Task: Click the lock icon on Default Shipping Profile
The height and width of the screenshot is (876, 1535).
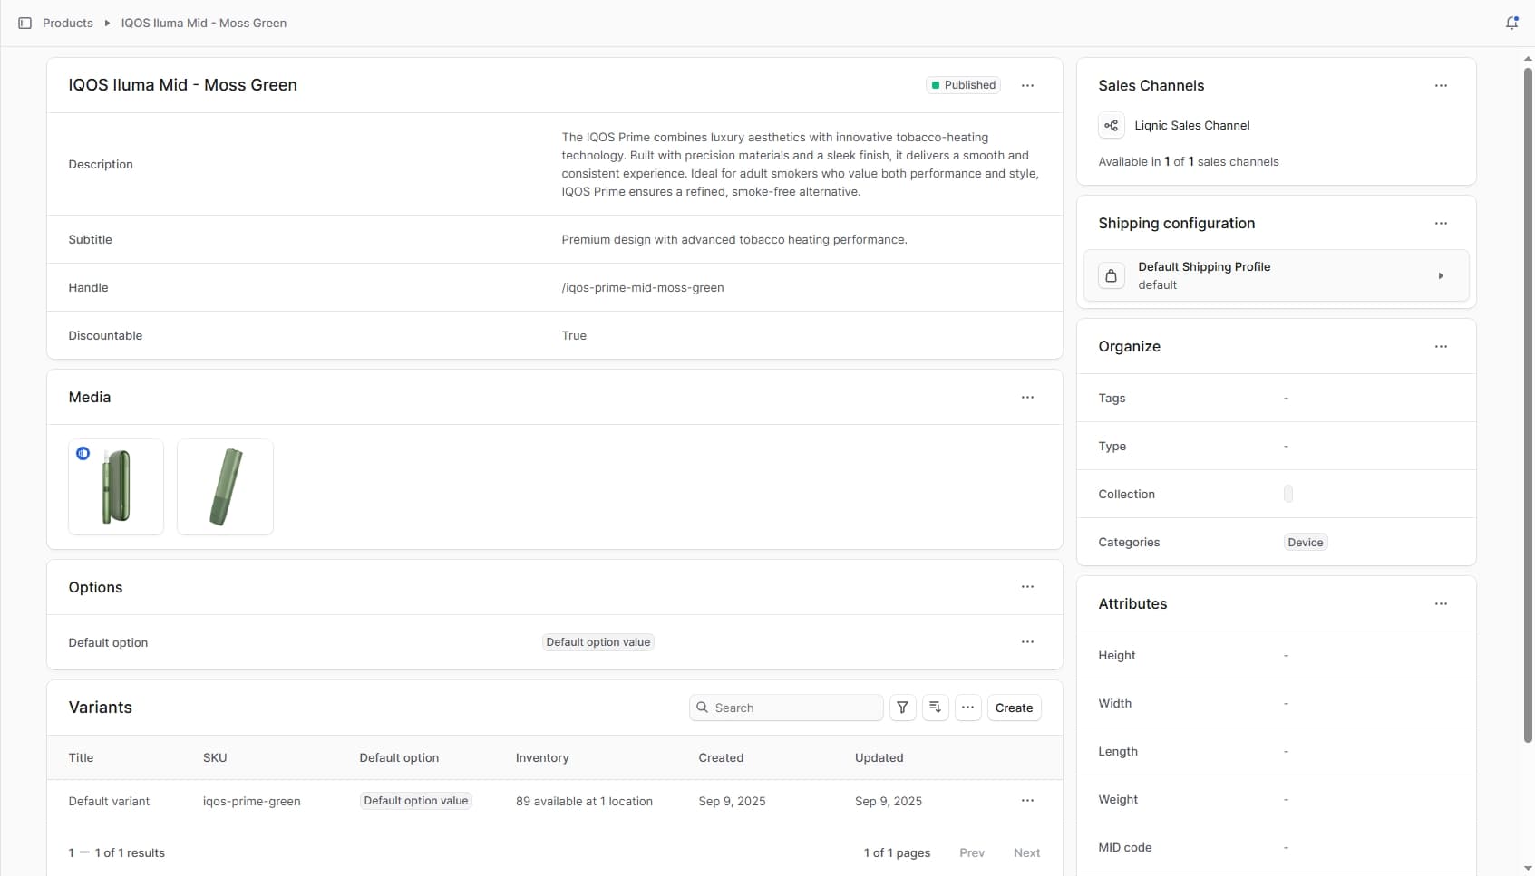Action: [x=1112, y=275]
